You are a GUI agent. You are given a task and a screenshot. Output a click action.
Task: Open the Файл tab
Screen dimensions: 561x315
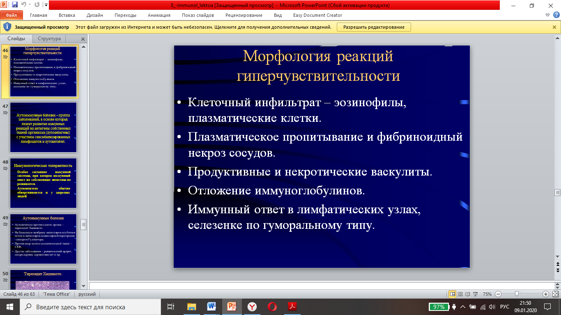[x=11, y=15]
